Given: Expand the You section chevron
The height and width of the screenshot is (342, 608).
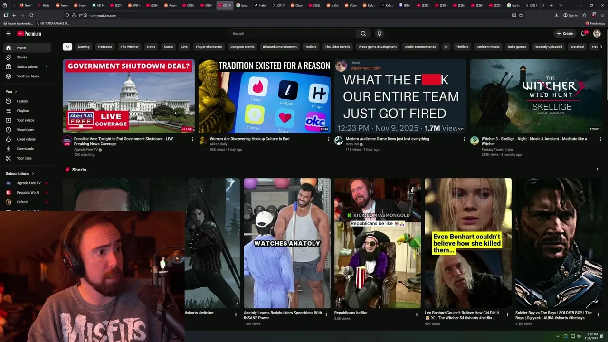Looking at the screenshot, I should (16, 92).
